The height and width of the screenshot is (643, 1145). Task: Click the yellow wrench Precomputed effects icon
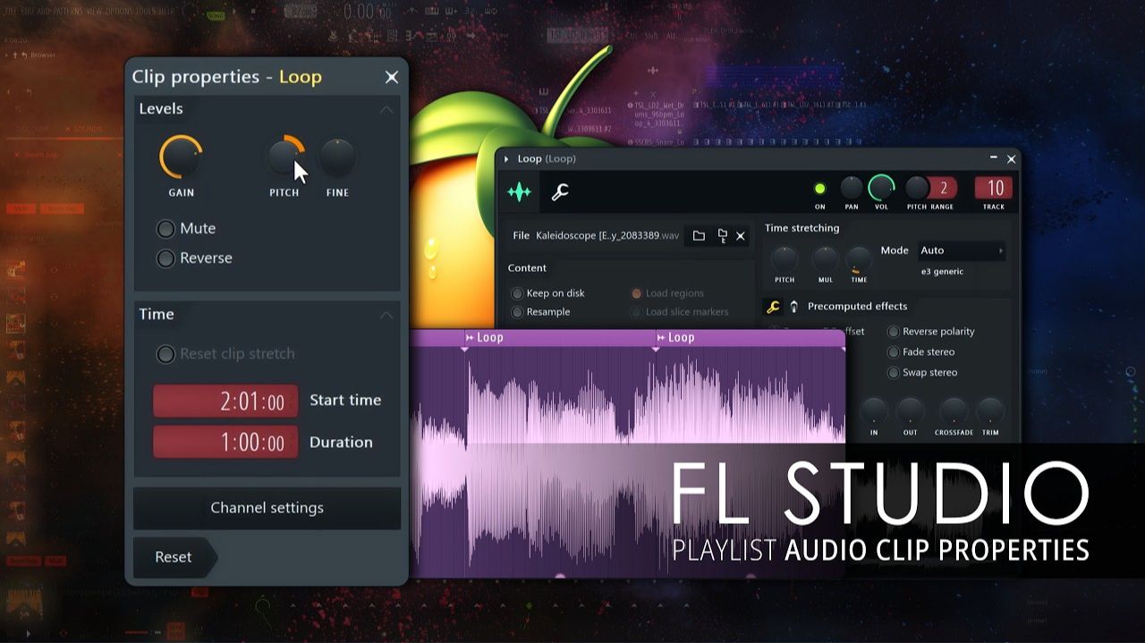pyautogui.click(x=773, y=307)
